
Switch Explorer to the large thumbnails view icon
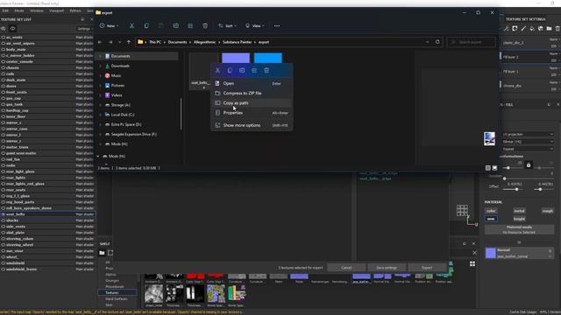[494, 168]
